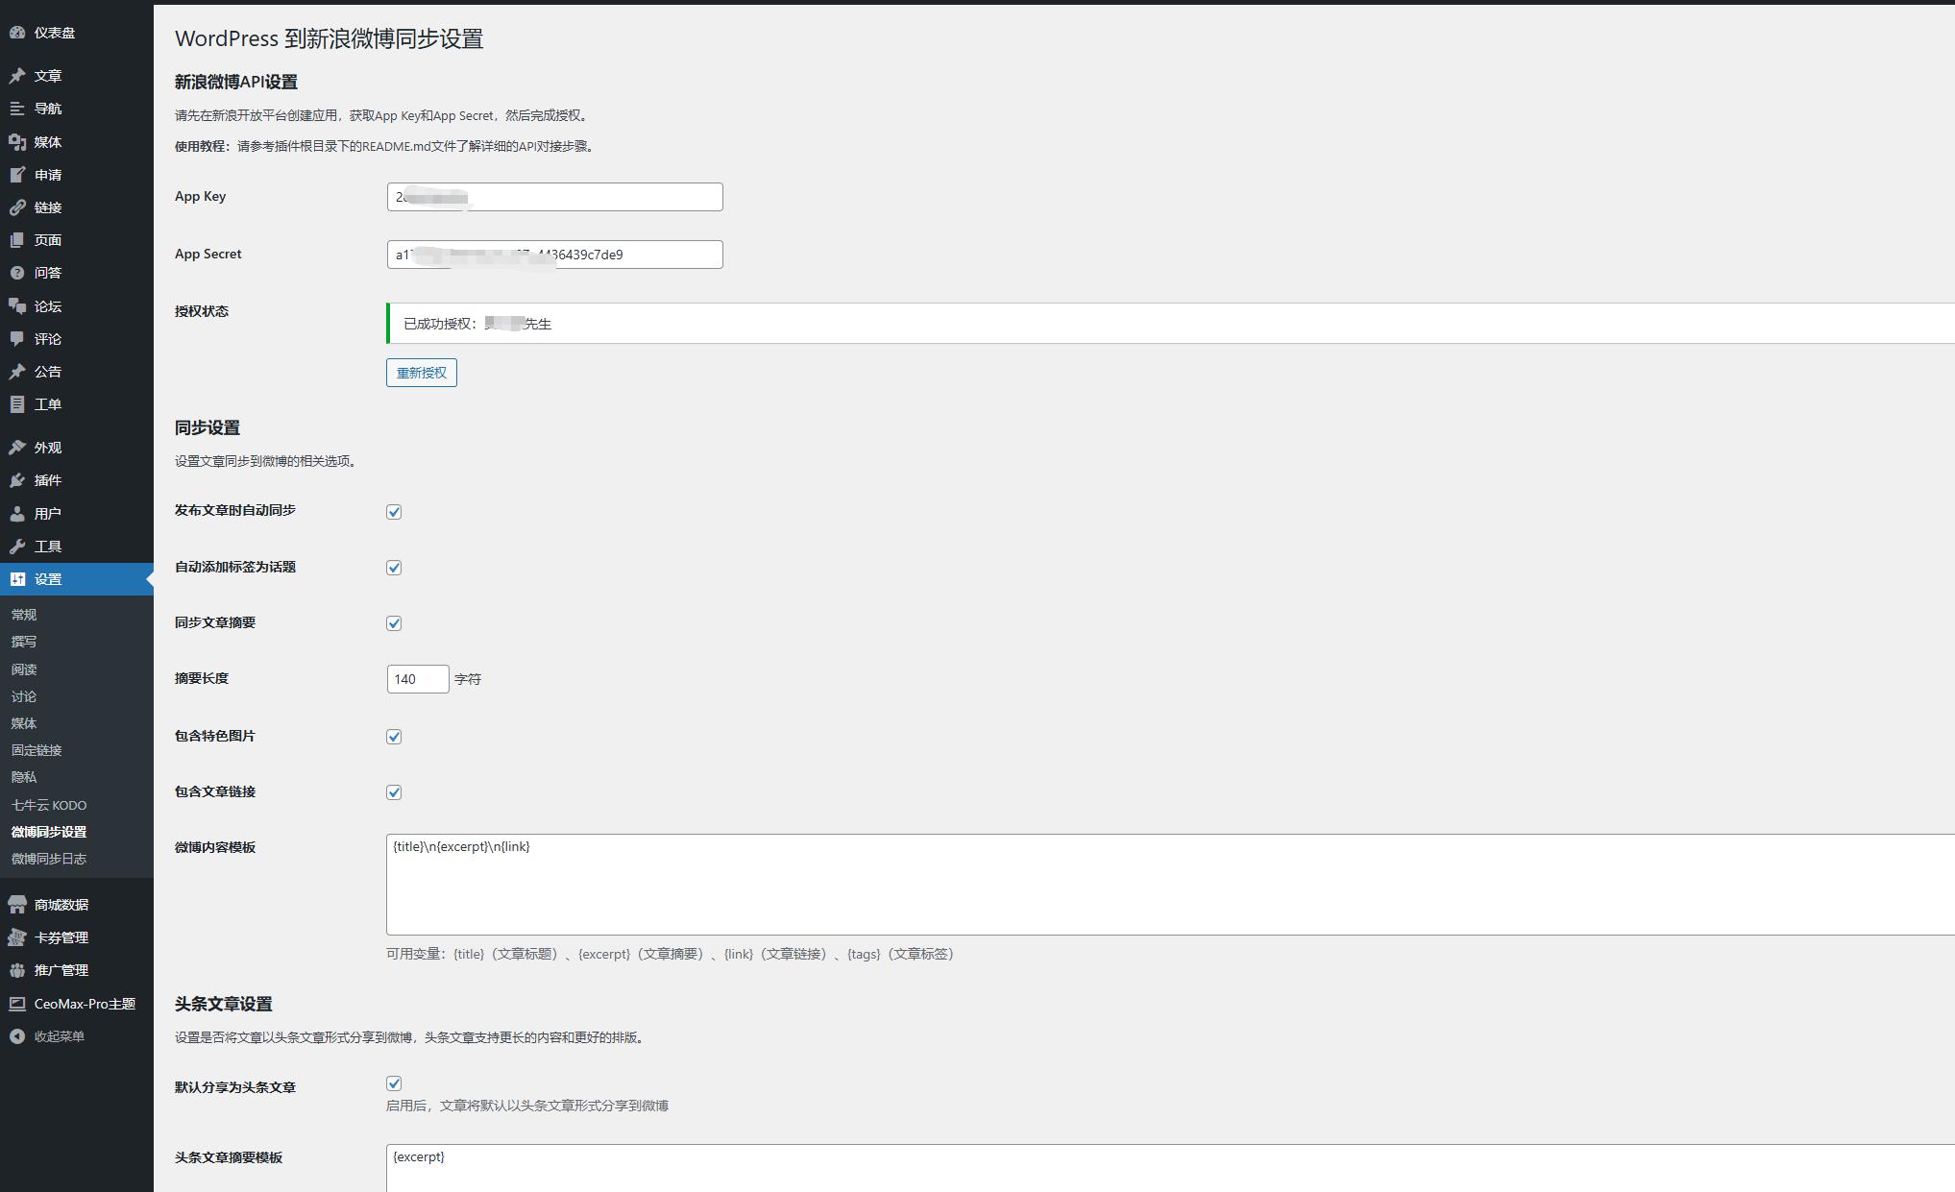This screenshot has height=1192, width=1955.
Task: Toggle 包含特色图片 checkbox
Action: 394,737
